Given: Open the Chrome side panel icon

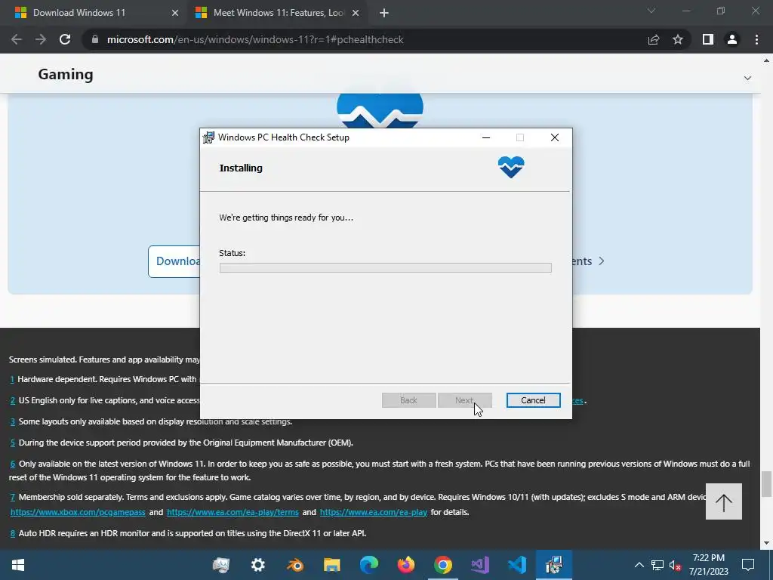Looking at the screenshot, I should tap(708, 39).
